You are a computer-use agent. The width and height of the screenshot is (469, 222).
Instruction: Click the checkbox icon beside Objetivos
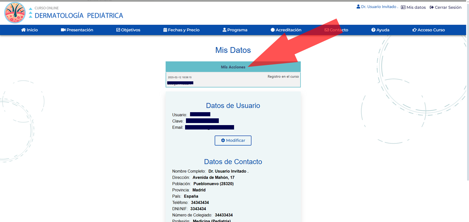pyautogui.click(x=118, y=30)
